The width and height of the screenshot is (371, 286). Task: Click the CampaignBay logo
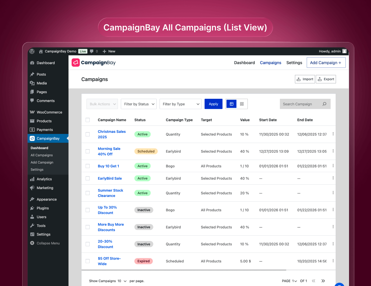94,63
